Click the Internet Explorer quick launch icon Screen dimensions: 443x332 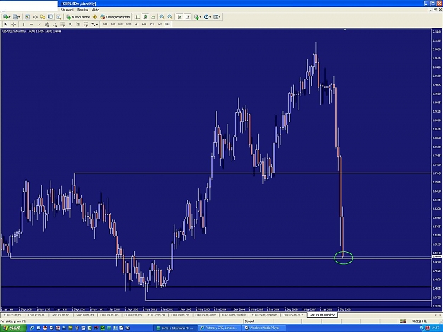32,328
